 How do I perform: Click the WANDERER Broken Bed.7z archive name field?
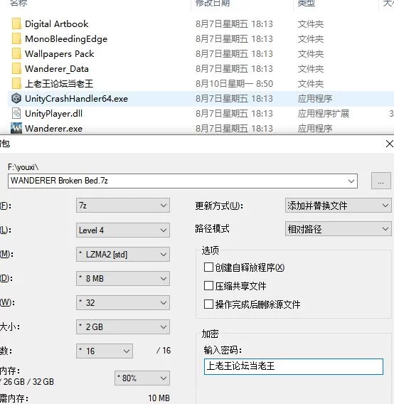coord(183,181)
